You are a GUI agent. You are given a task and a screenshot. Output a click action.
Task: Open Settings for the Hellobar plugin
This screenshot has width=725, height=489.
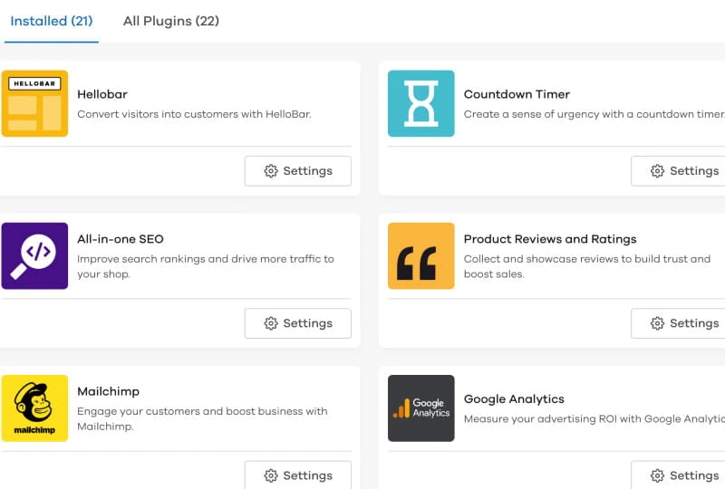tap(298, 171)
